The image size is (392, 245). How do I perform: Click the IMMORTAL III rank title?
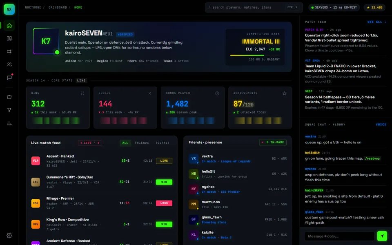pyautogui.click(x=261, y=42)
